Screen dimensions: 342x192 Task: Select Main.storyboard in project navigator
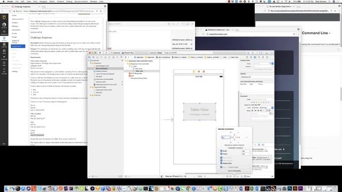102,68
